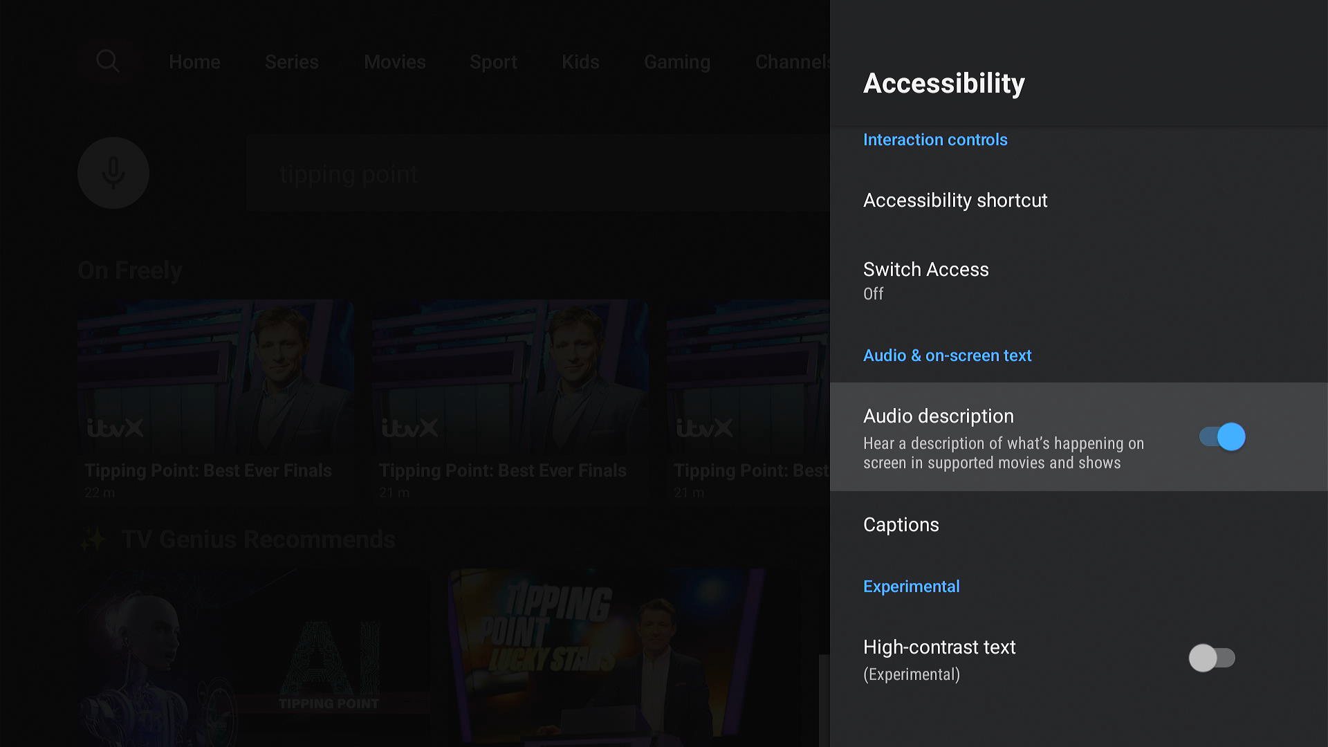Select the Kids tab
This screenshot has height=747, width=1328.
580,62
